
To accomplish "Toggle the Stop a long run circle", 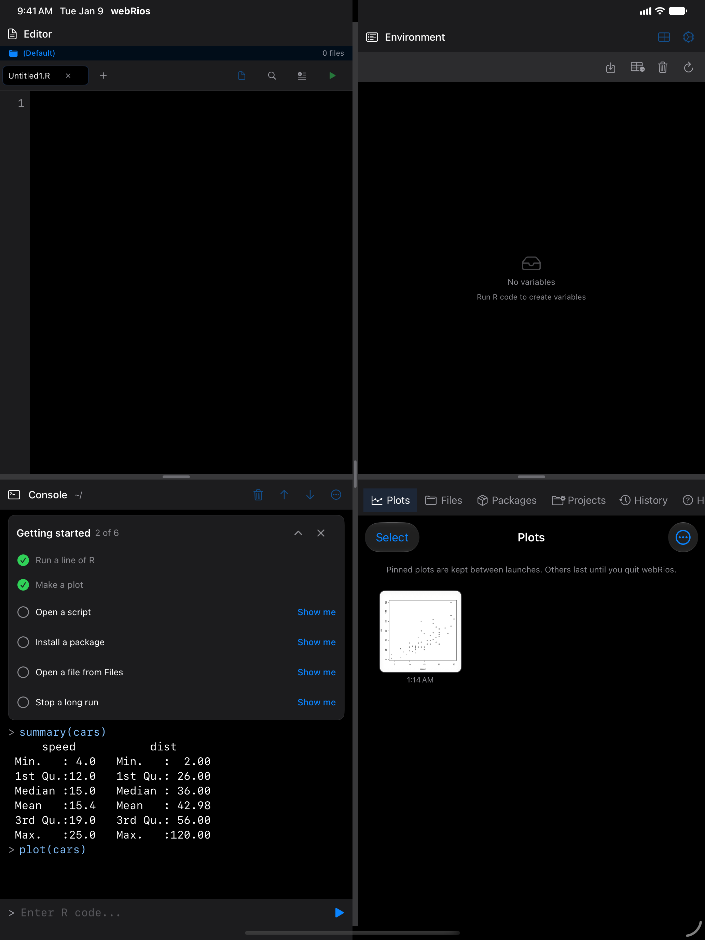I will click(23, 702).
